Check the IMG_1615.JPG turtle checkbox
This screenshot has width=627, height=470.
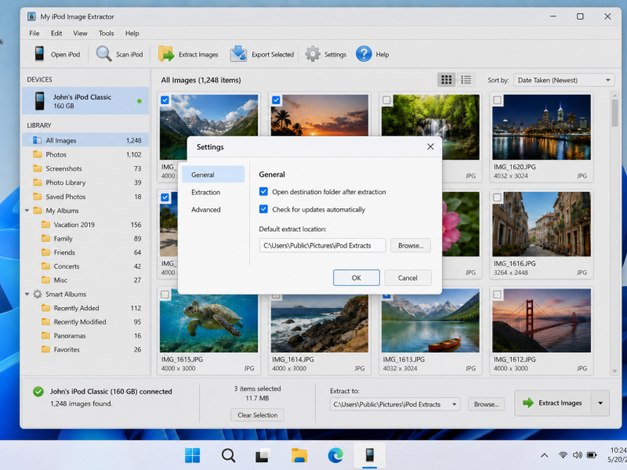click(165, 295)
